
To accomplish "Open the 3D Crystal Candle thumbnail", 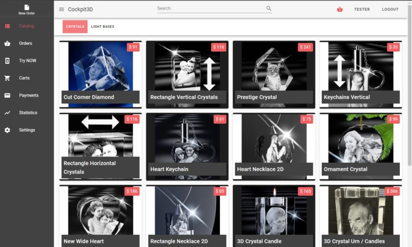I will (274, 216).
